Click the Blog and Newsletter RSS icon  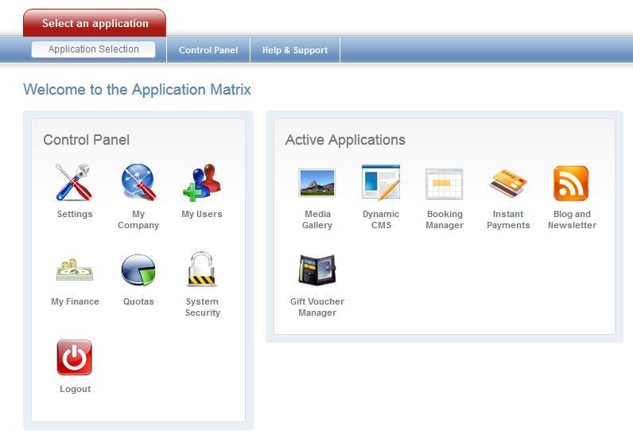click(x=572, y=183)
